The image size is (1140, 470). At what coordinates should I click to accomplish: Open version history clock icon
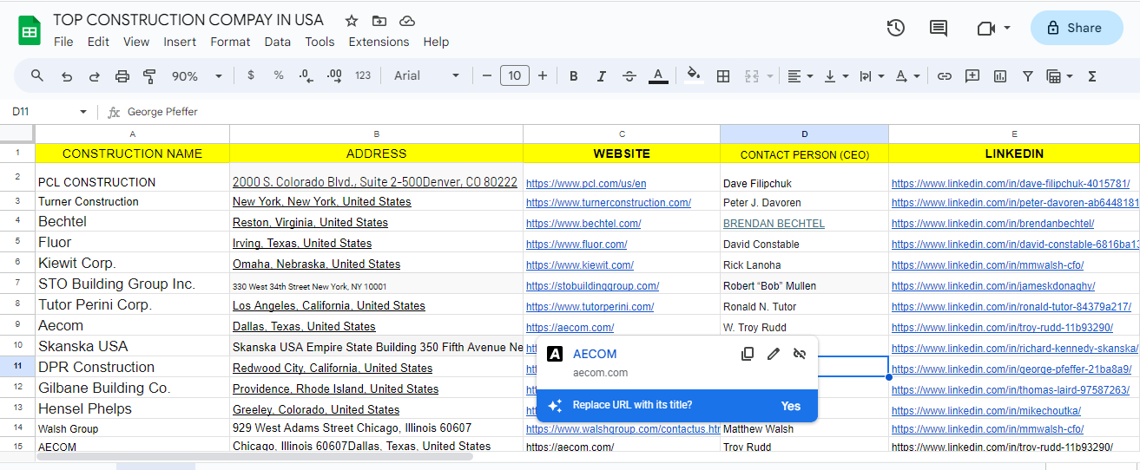tap(895, 28)
